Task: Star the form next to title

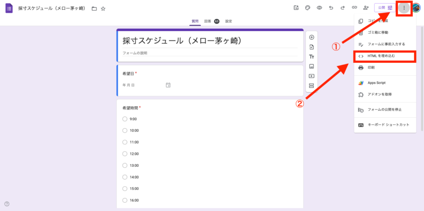Action: (103, 8)
